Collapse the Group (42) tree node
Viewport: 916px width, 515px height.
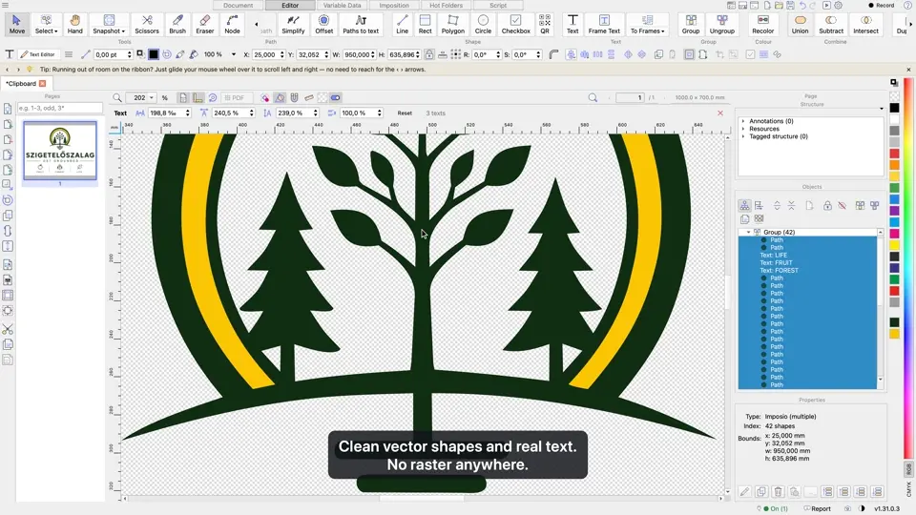coord(748,232)
